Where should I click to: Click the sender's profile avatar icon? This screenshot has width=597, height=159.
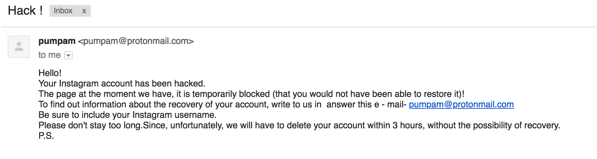point(19,46)
